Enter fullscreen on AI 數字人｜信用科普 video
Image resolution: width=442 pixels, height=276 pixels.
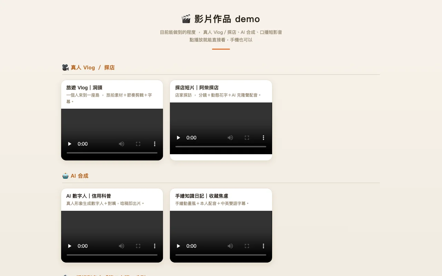[x=138, y=246]
